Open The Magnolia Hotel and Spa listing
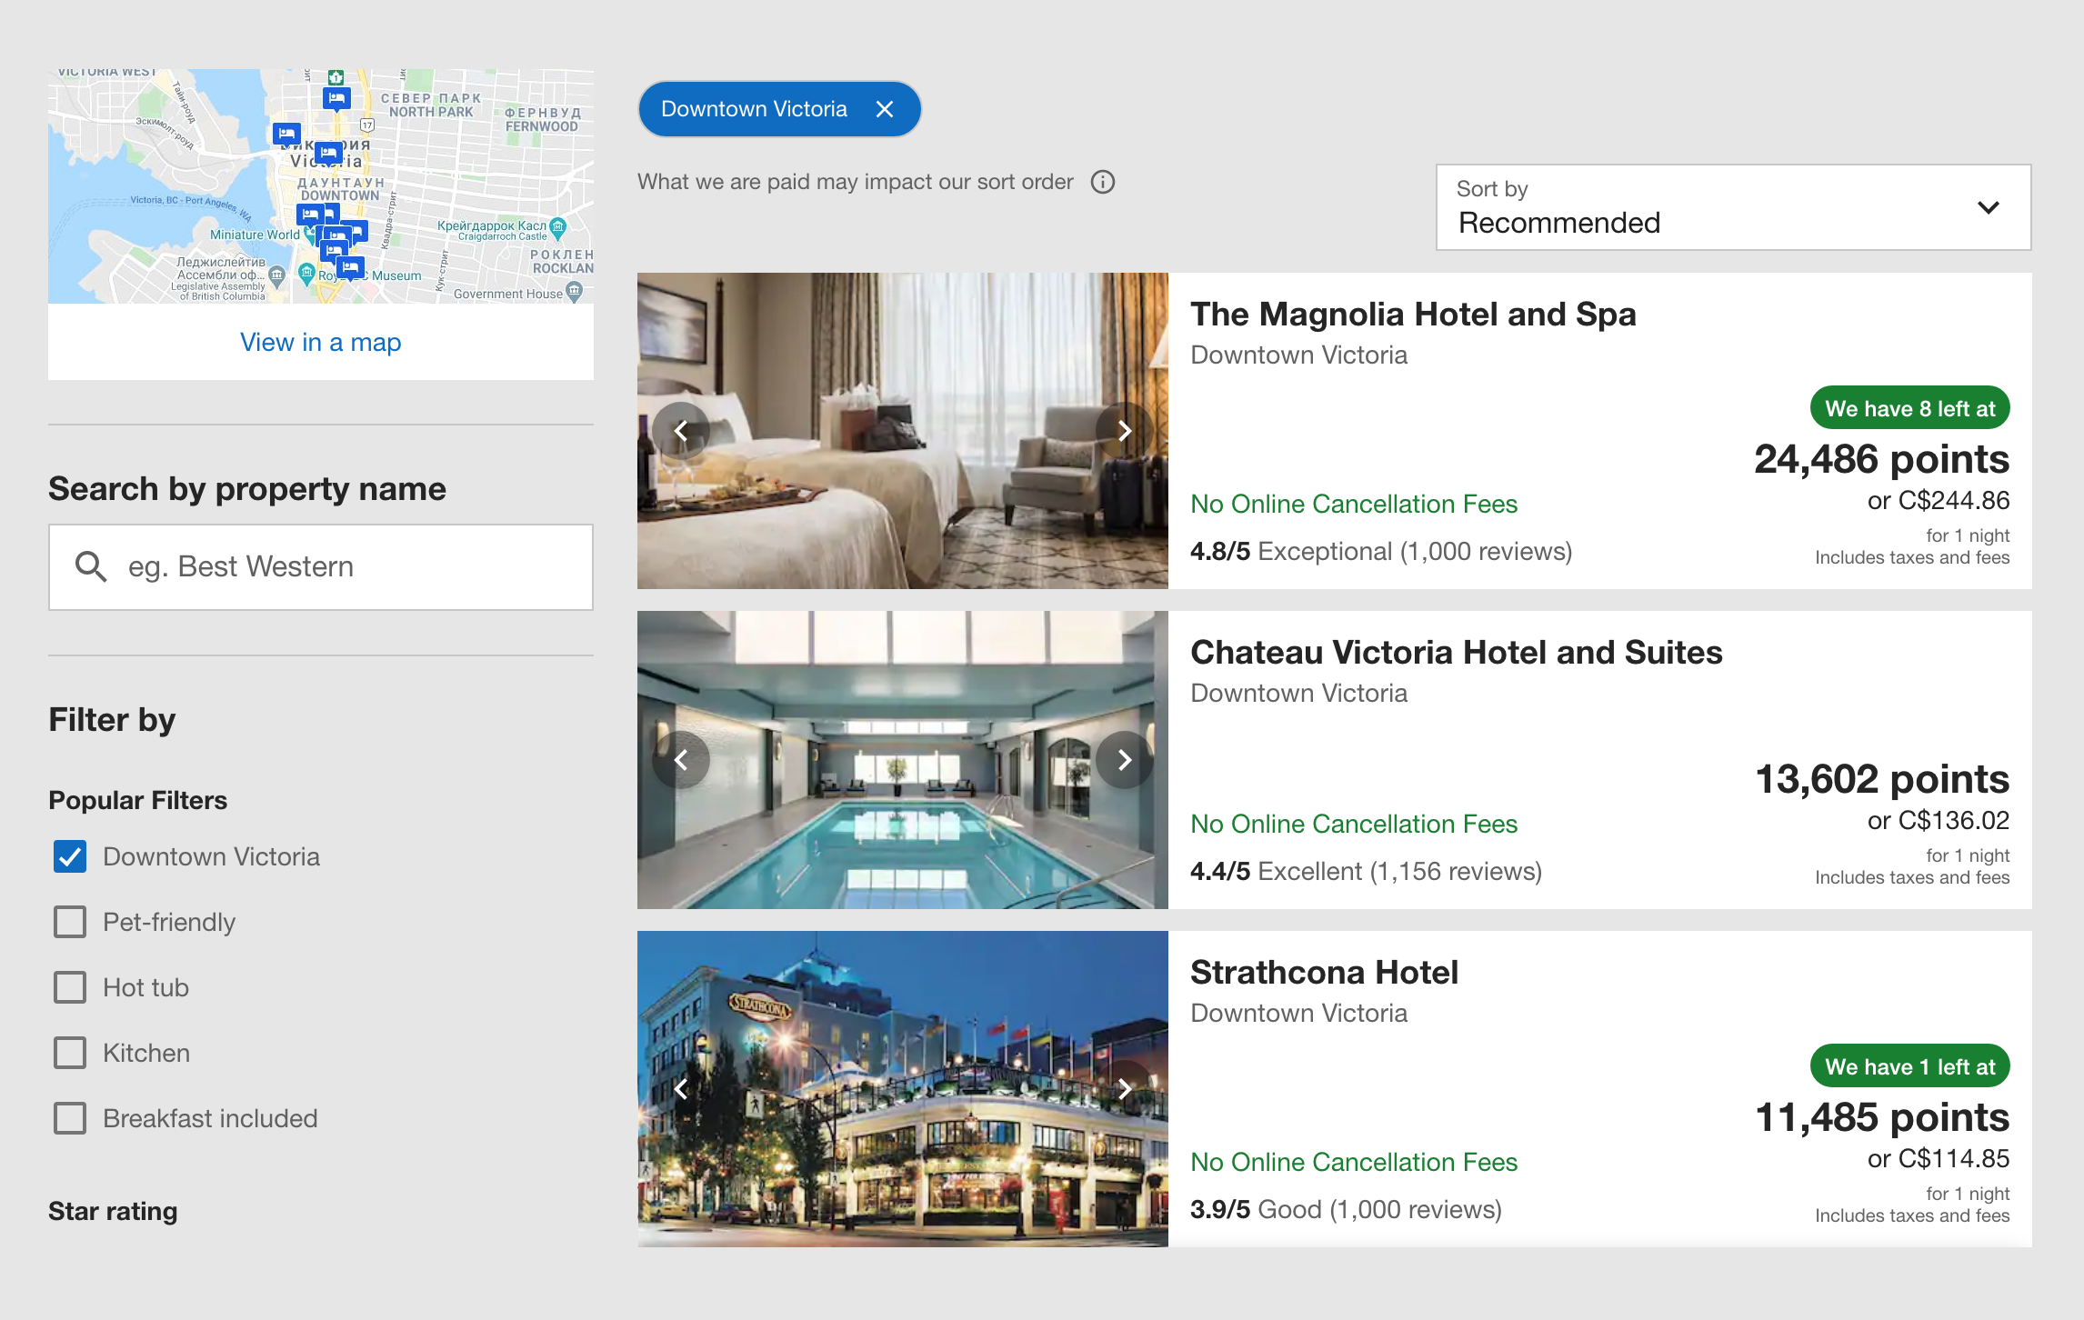 [1413, 315]
